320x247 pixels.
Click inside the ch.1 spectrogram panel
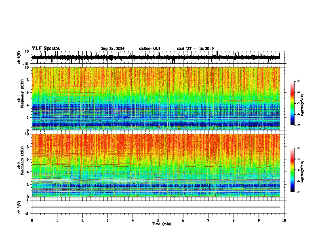point(156,98)
